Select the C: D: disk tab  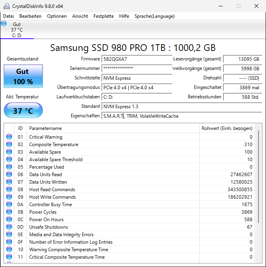coord(17,30)
